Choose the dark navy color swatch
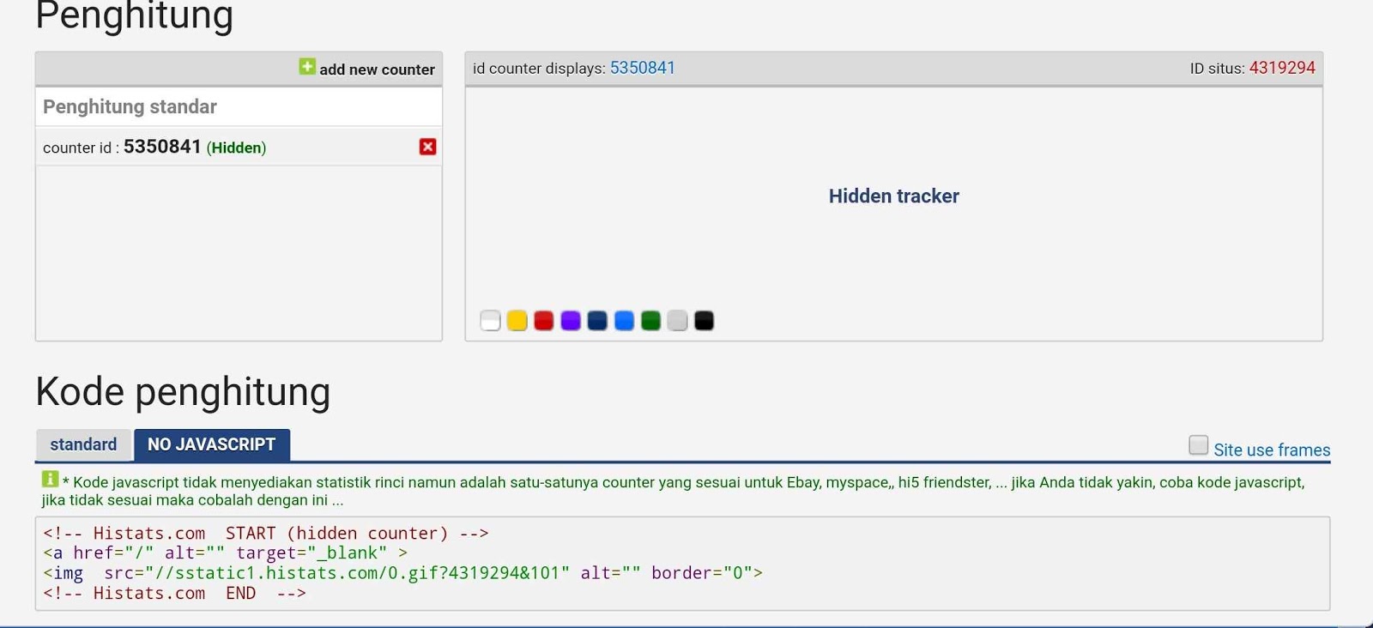This screenshot has width=1373, height=628. point(597,321)
